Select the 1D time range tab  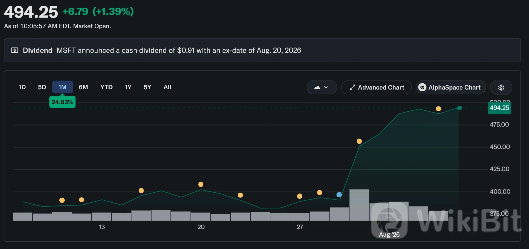22,87
